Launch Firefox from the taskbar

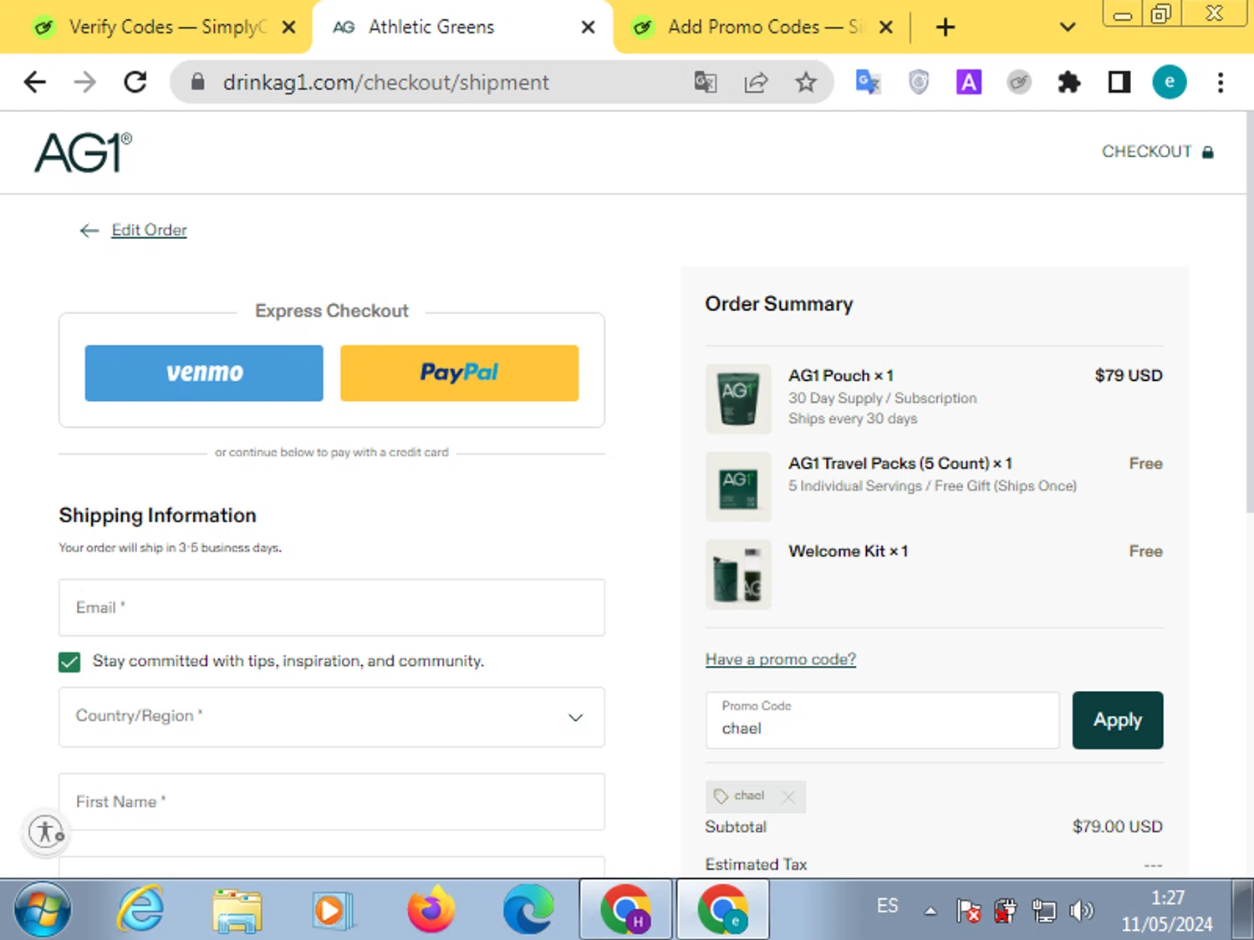coord(431,909)
